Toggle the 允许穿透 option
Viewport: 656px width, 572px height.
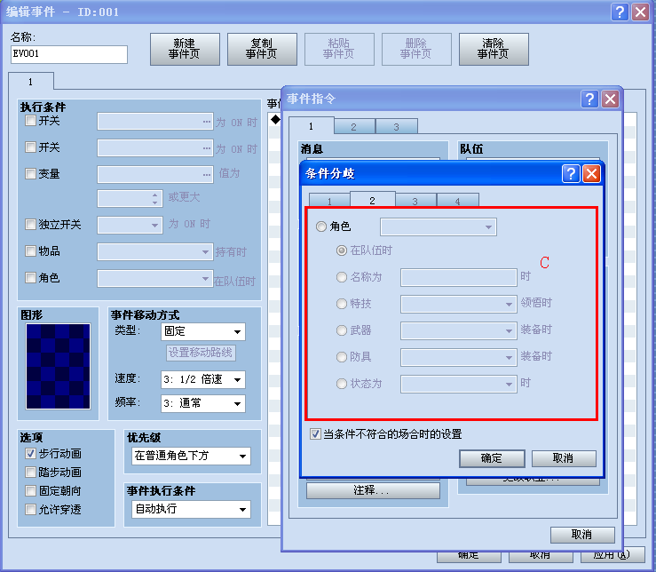[30, 510]
